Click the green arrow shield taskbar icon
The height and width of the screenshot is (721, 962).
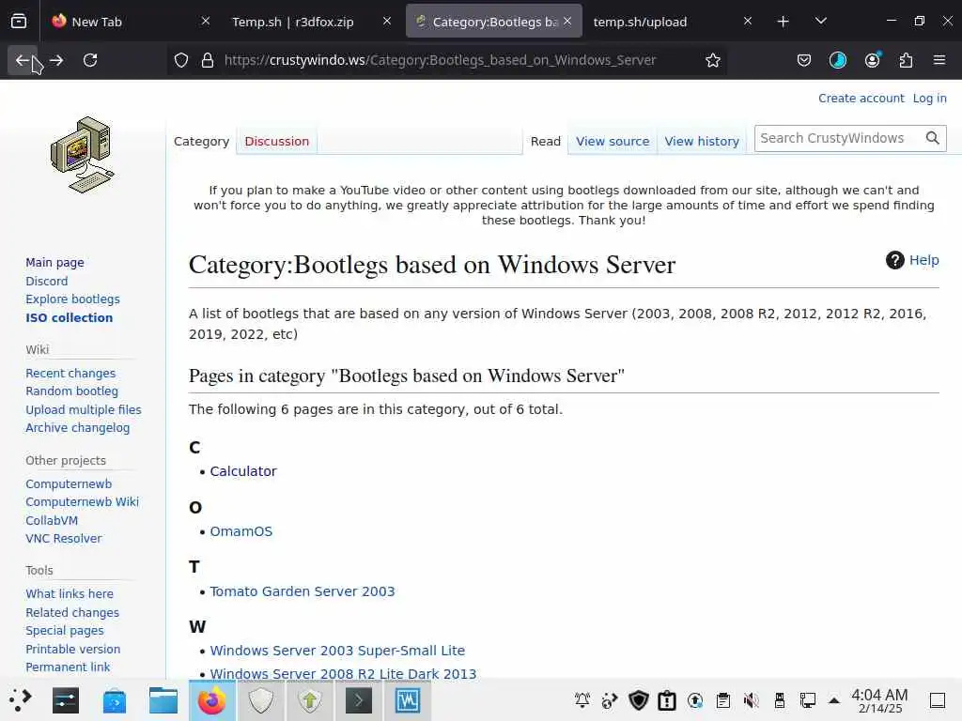click(x=309, y=700)
